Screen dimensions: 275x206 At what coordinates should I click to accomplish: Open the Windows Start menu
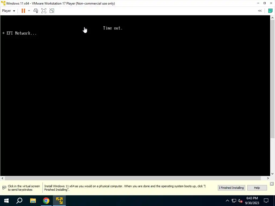coord(6,201)
